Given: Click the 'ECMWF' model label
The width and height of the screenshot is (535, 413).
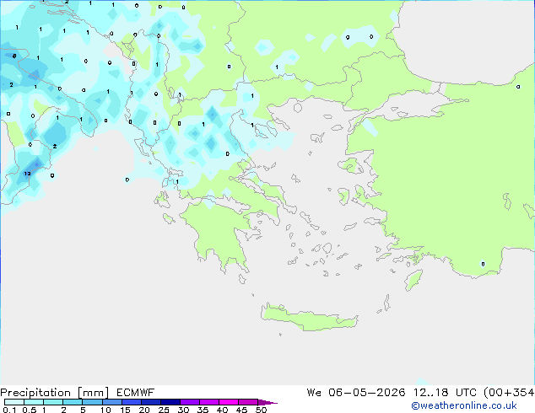Looking at the screenshot, I should [x=136, y=393].
